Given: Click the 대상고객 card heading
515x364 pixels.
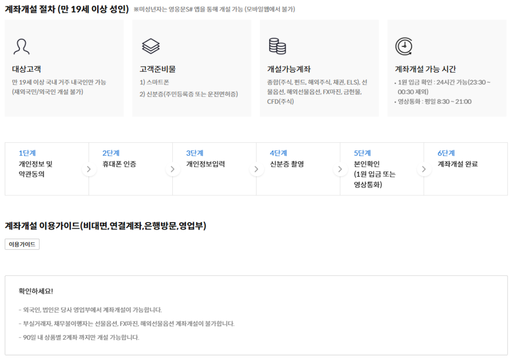Looking at the screenshot, I should click(x=27, y=69).
